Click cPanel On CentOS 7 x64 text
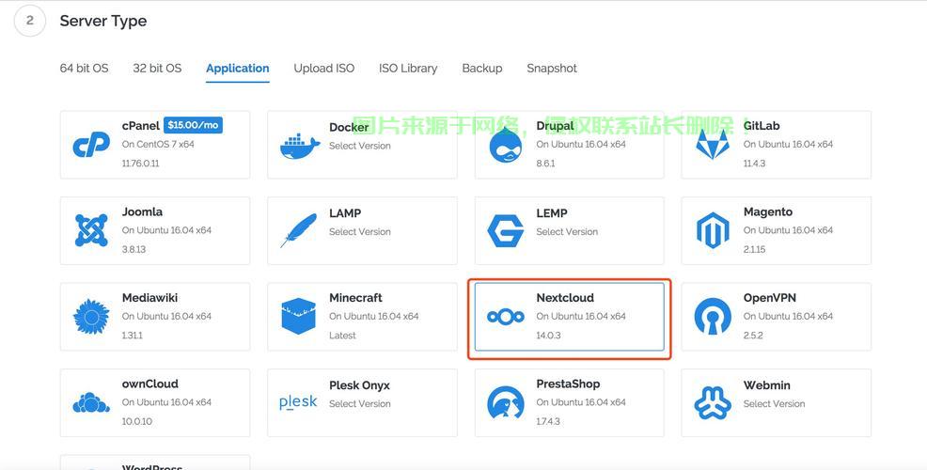Viewport: 927px width, 470px height. pos(159,144)
